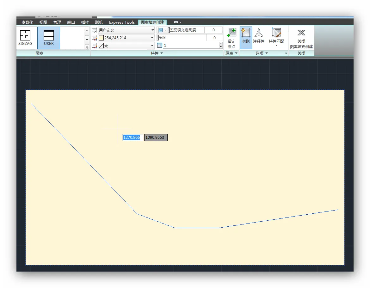This screenshot has width=370, height=288.
Task: Increase hatch spacing with the up stepper
Action: click(221, 44)
